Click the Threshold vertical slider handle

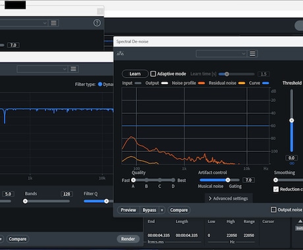(292, 120)
